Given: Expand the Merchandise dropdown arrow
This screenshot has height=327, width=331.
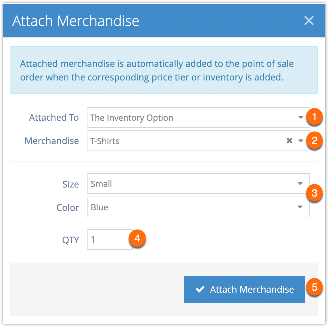Looking at the screenshot, I should point(301,141).
